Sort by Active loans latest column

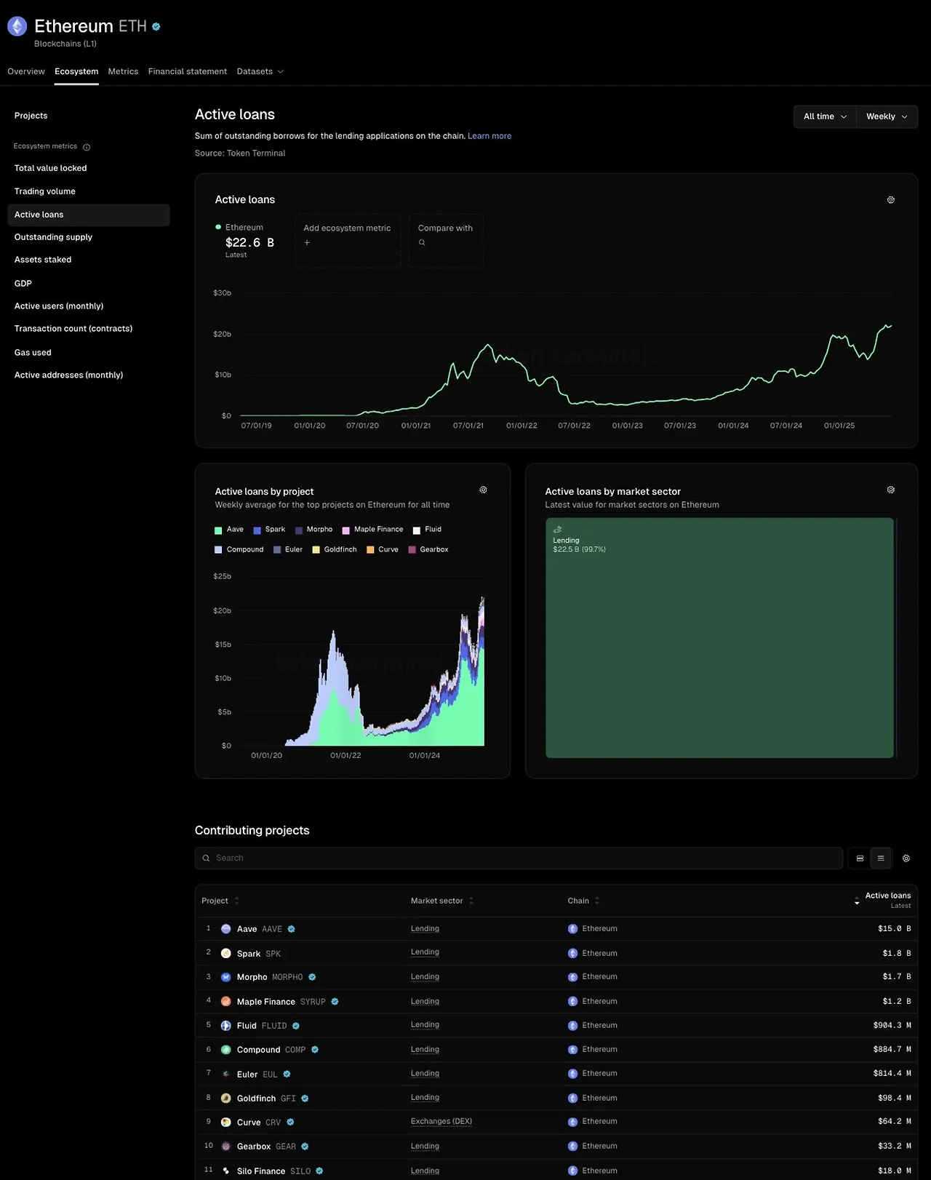[883, 901]
